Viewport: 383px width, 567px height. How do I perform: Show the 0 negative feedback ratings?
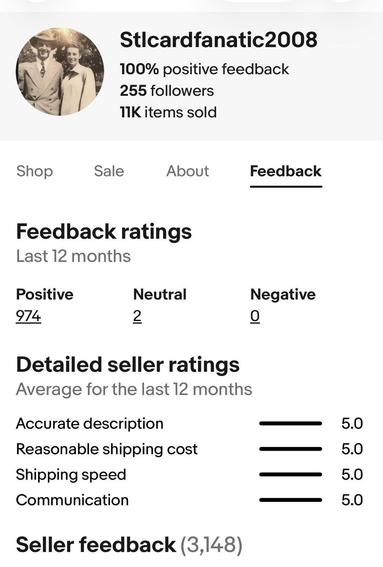click(x=255, y=316)
